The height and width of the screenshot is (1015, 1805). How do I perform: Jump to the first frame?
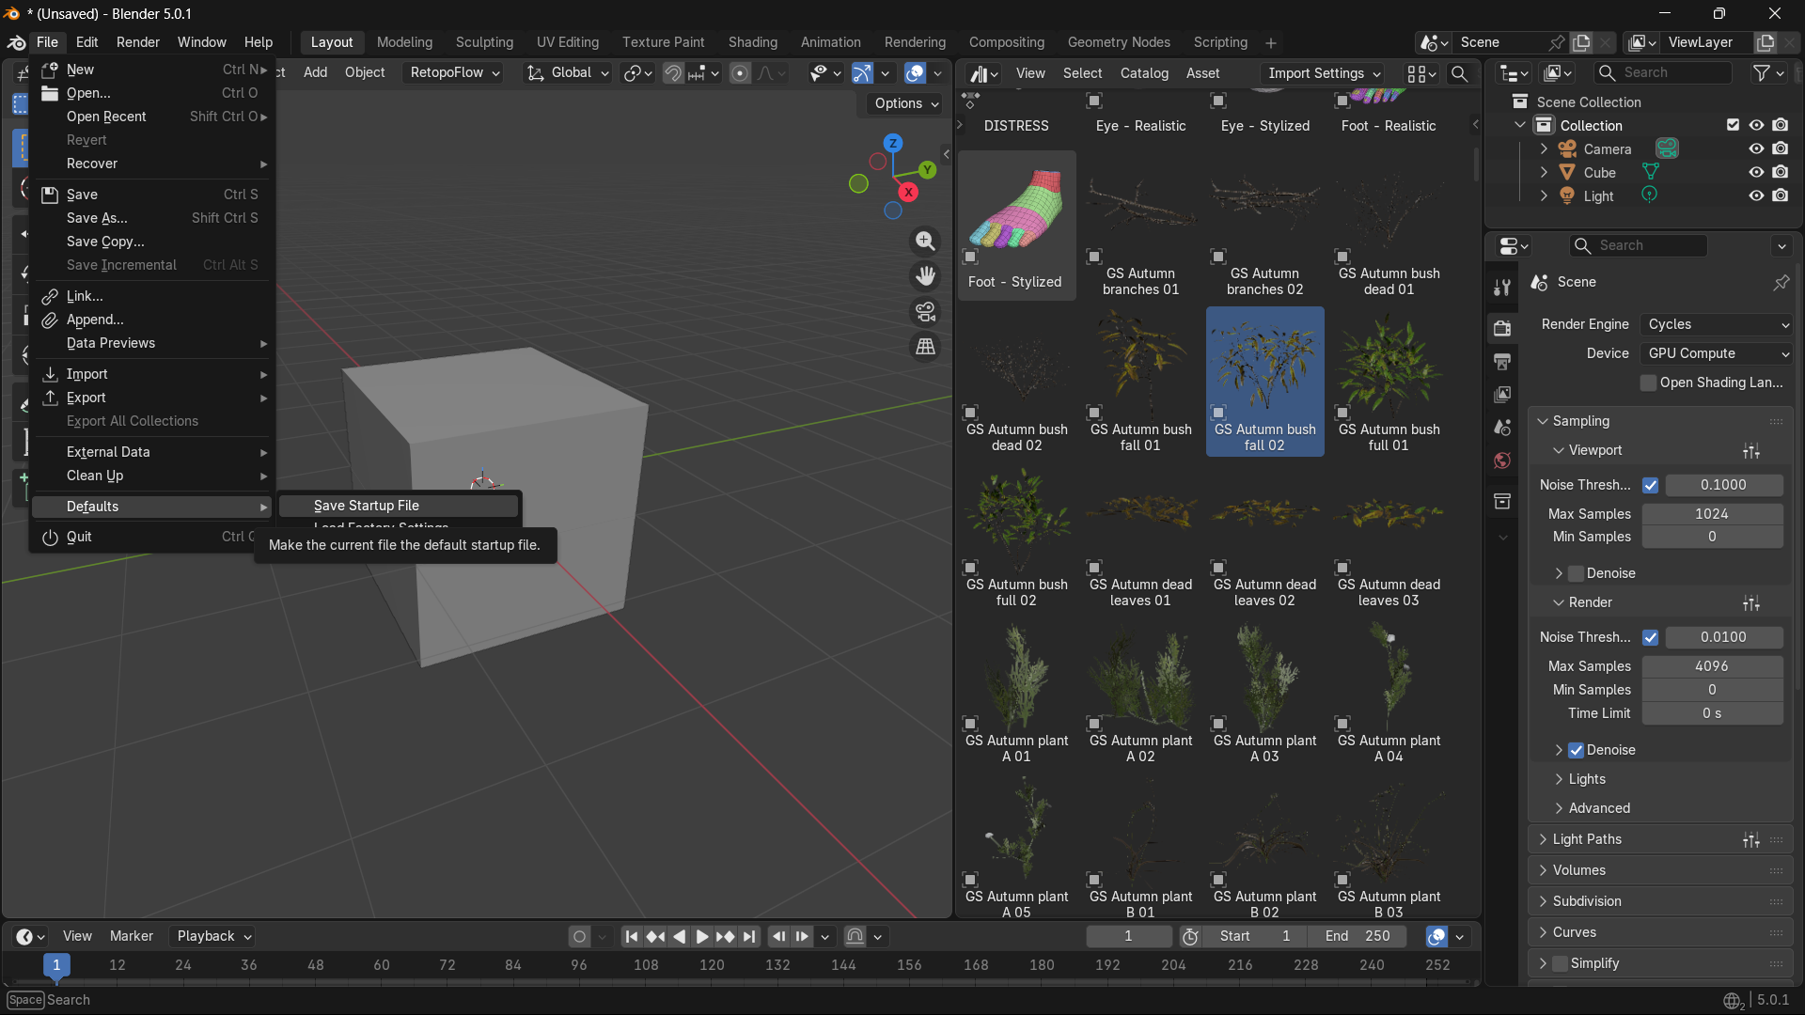pos(632,936)
